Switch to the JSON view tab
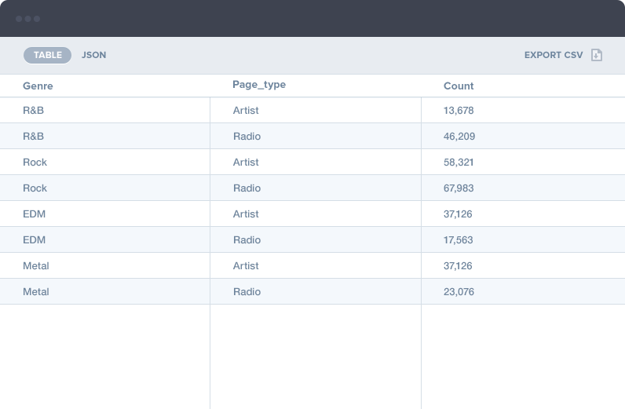Viewport: 625px width, 409px height. click(94, 55)
